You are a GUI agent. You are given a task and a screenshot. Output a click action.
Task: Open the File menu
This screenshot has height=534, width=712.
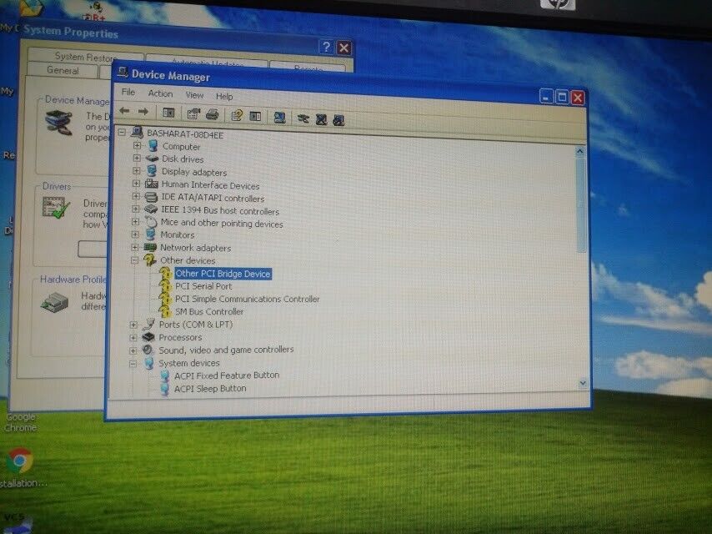[x=128, y=93]
